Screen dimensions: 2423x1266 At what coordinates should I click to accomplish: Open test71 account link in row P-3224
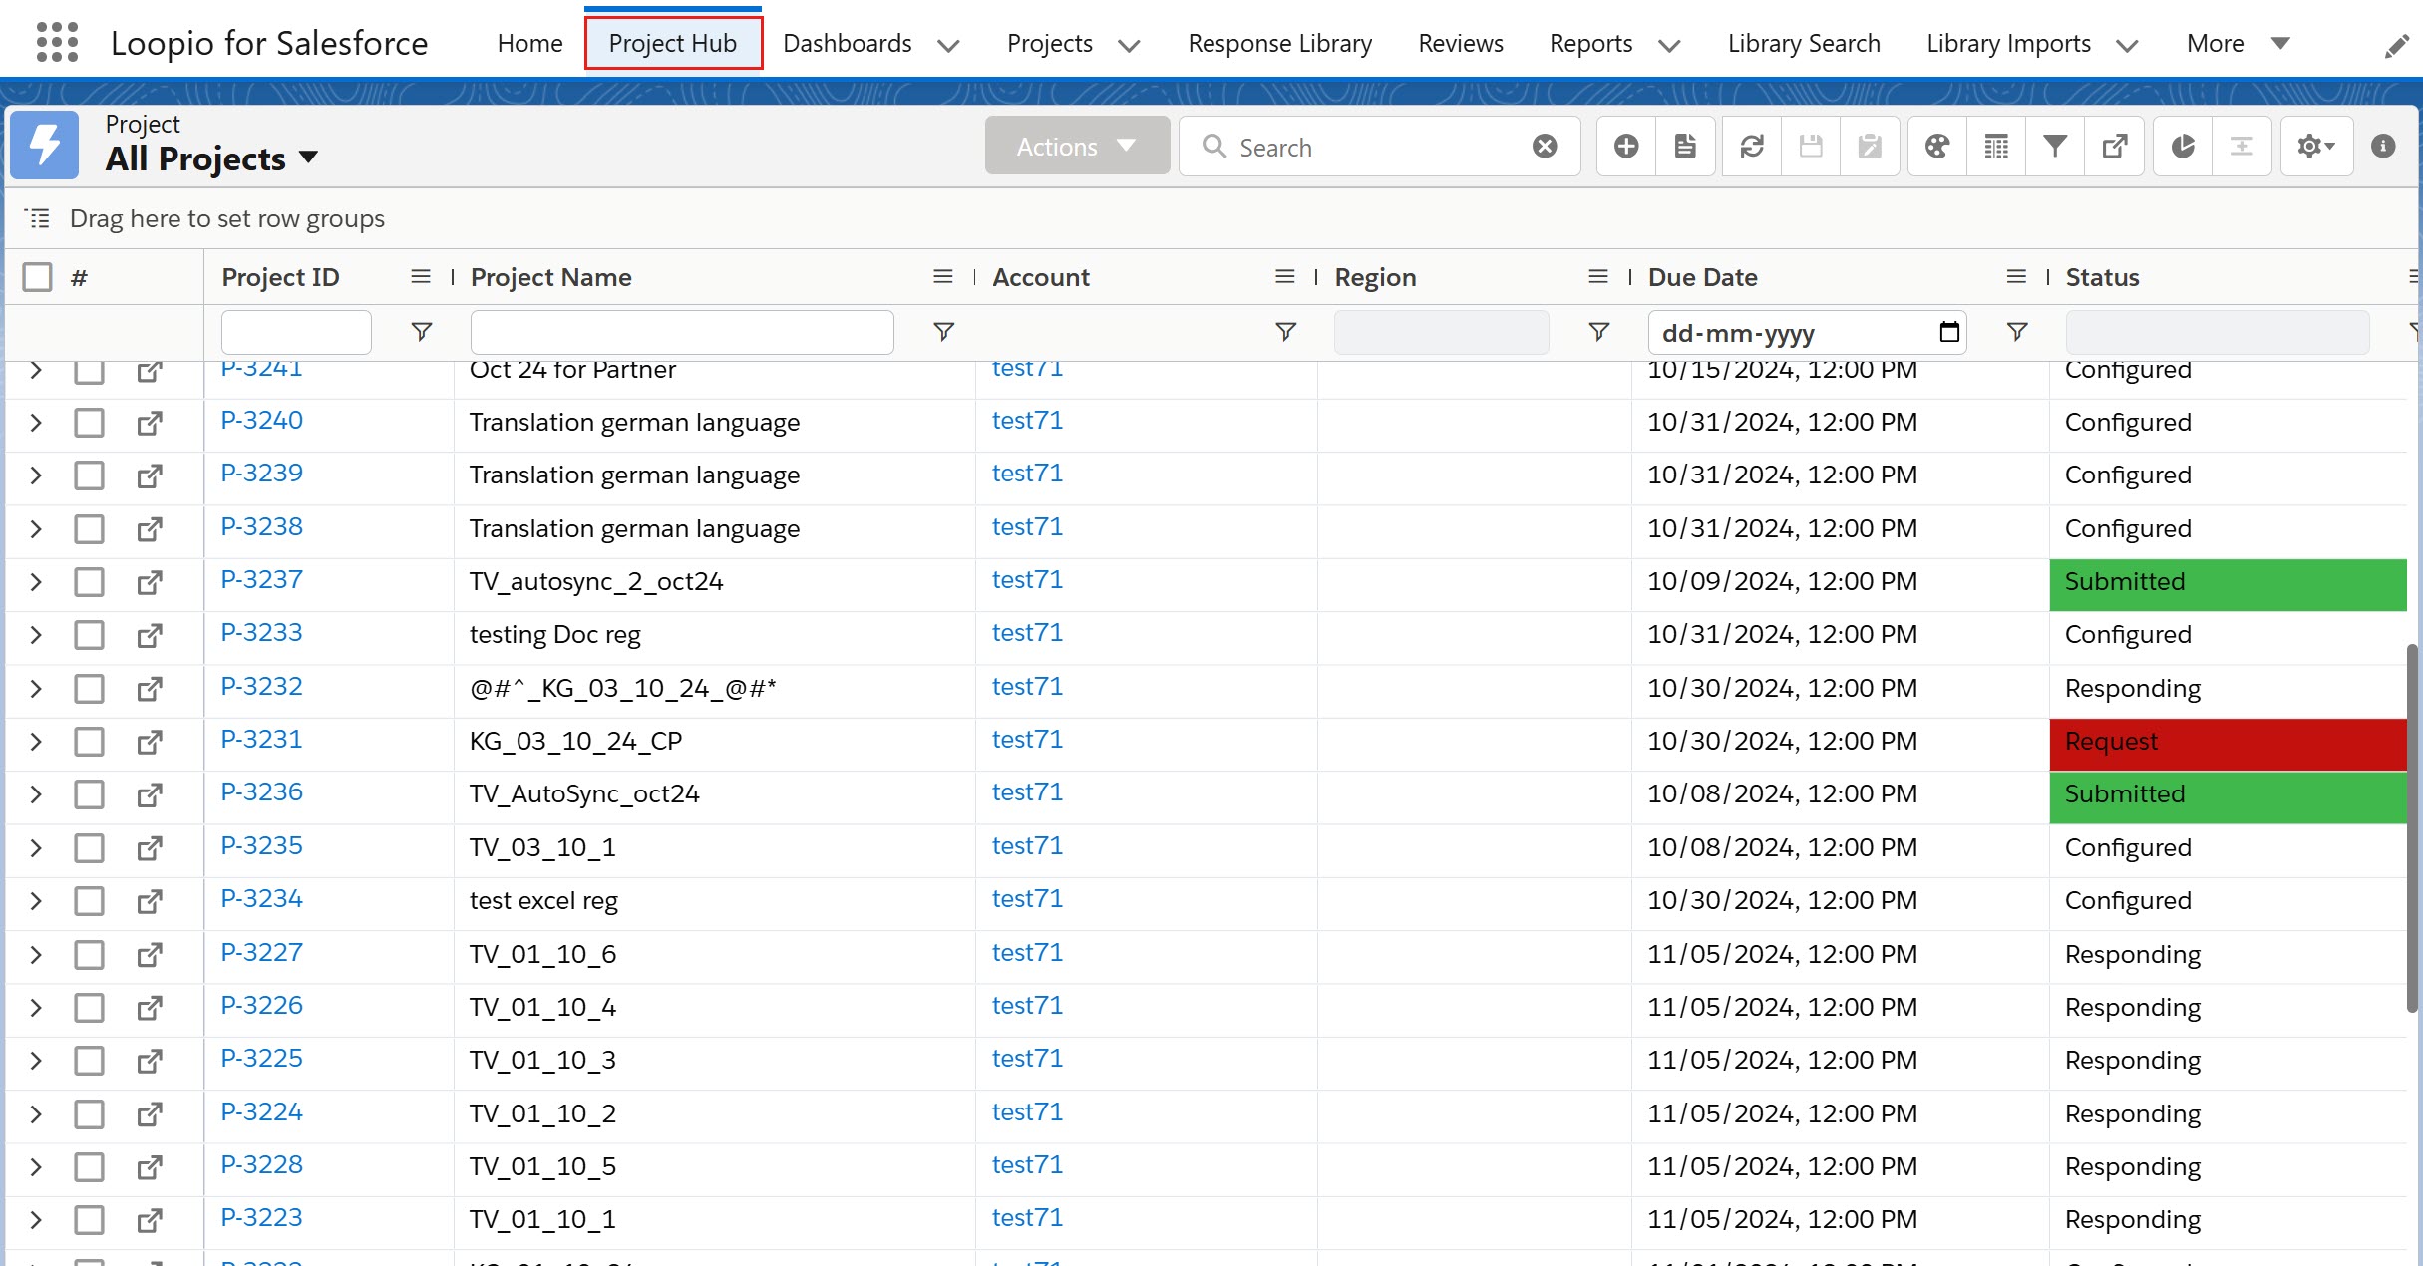click(x=1027, y=1111)
